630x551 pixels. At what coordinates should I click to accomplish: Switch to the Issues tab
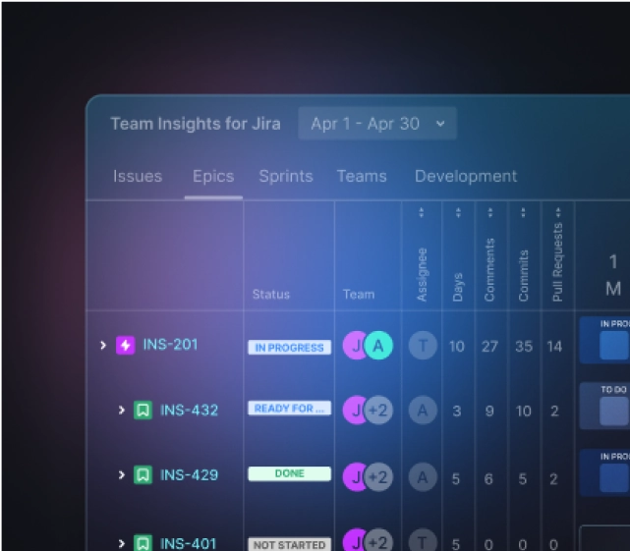(x=138, y=177)
